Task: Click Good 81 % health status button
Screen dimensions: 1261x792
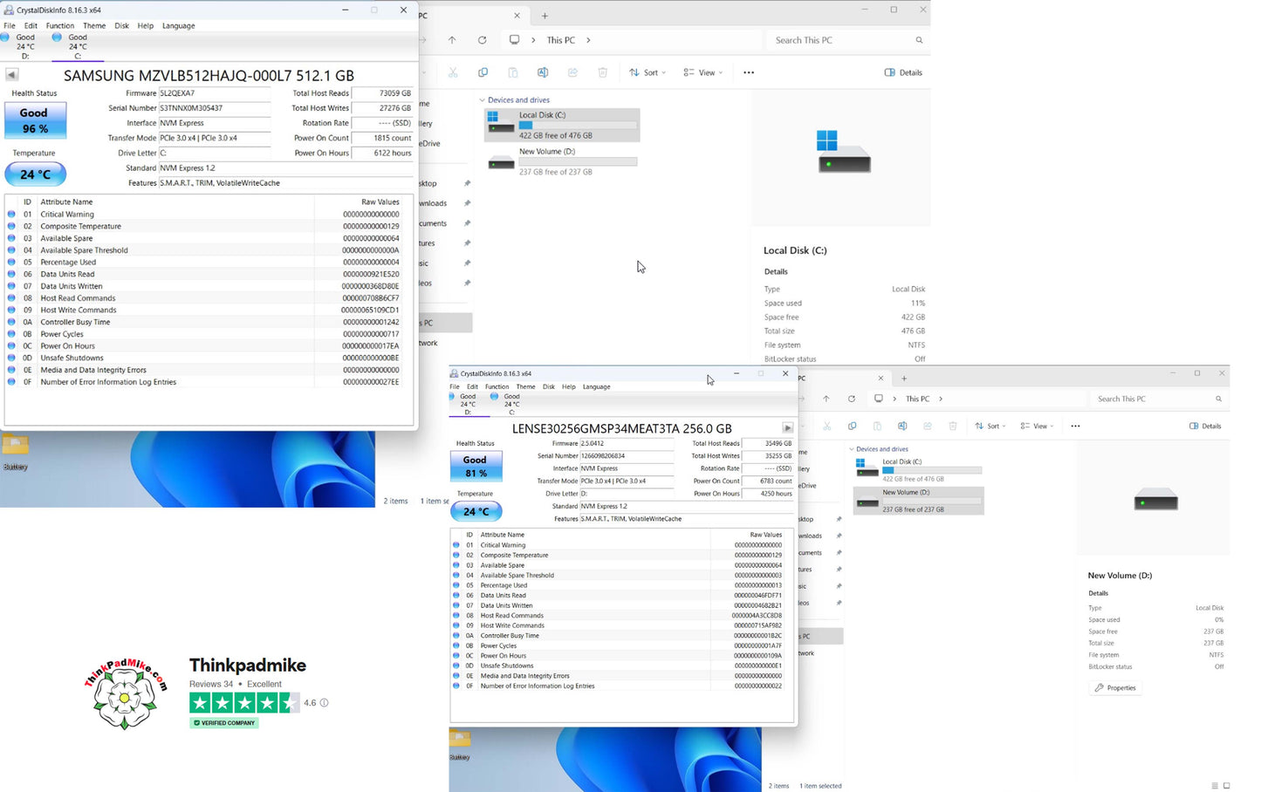Action: click(476, 467)
